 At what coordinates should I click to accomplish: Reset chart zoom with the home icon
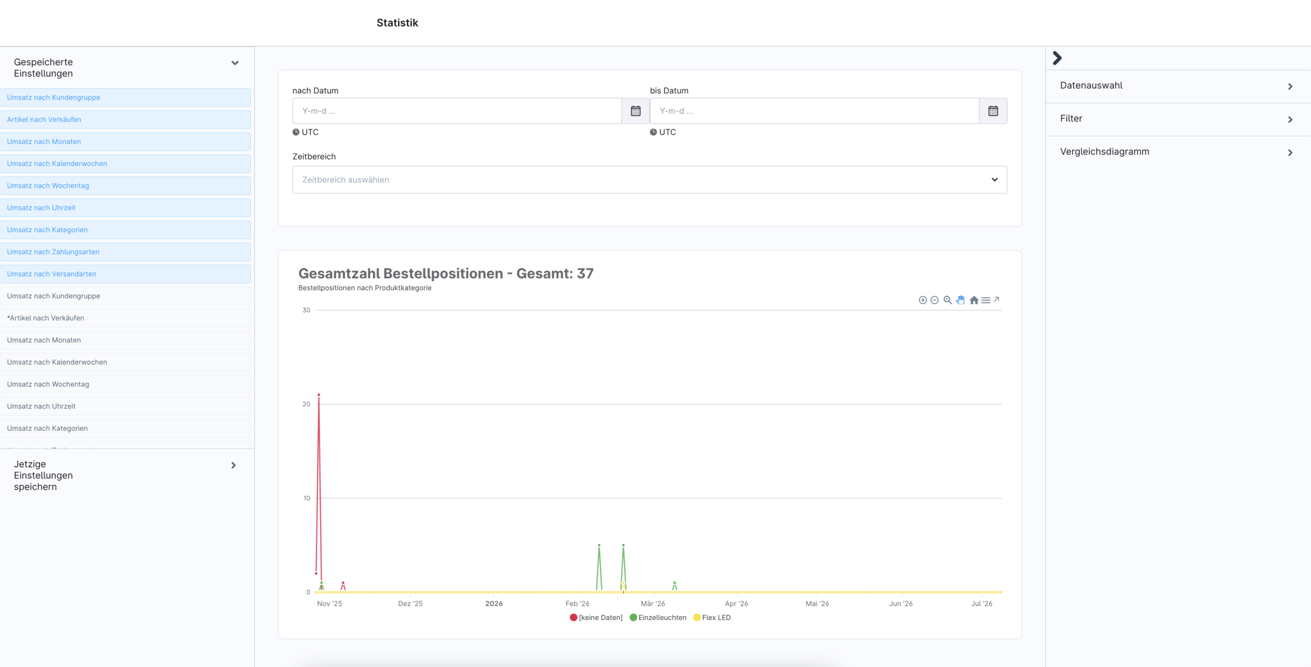pyautogui.click(x=974, y=300)
